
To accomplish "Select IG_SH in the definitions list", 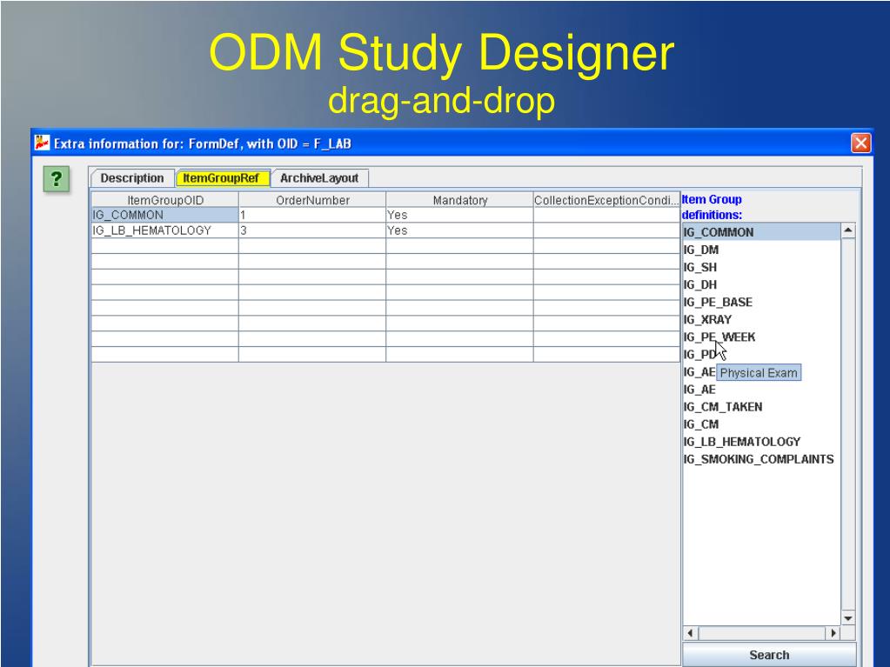I will pyautogui.click(x=761, y=267).
